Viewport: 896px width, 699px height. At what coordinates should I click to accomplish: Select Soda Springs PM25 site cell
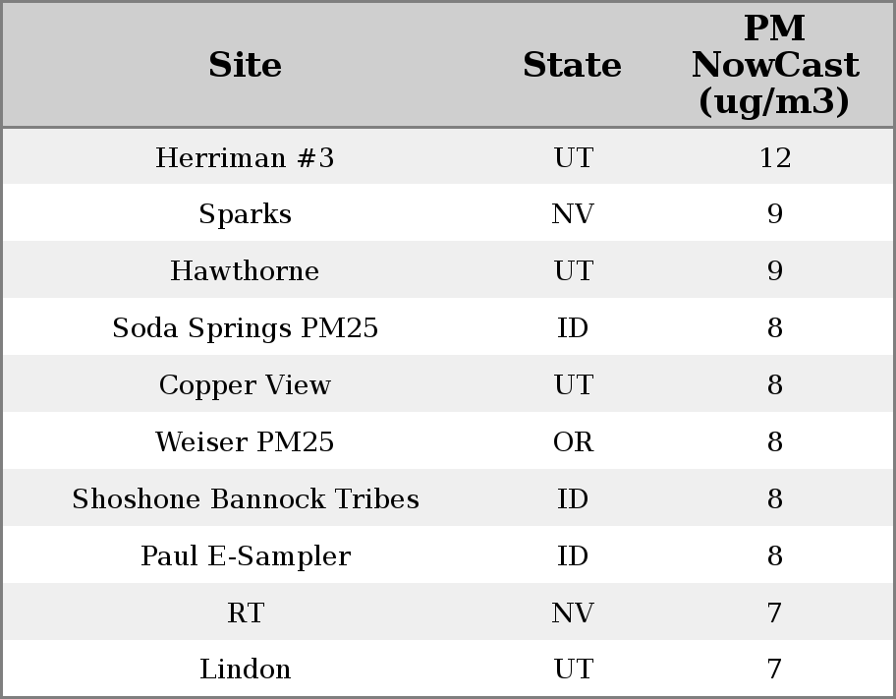[x=245, y=327]
